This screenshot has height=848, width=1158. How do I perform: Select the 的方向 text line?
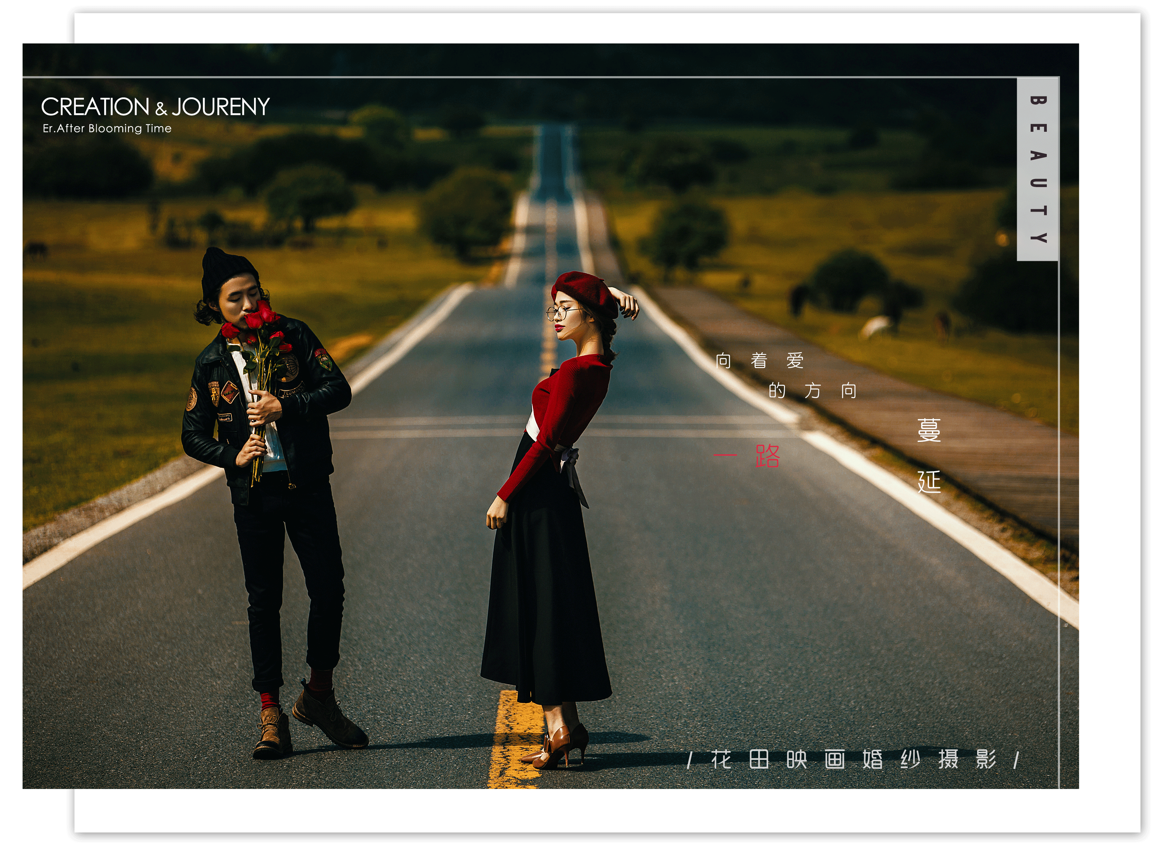[x=812, y=391]
